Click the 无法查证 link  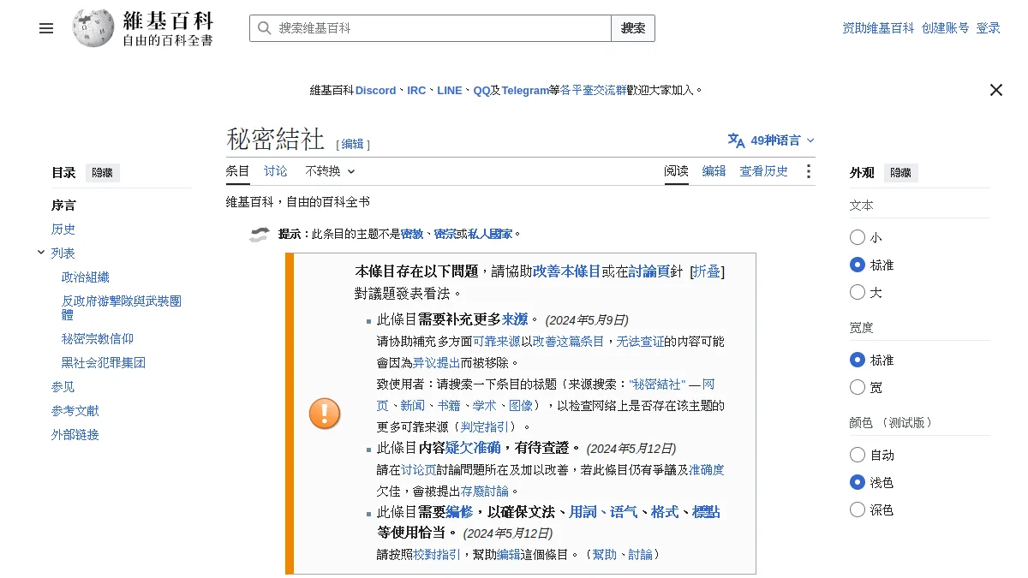point(640,341)
